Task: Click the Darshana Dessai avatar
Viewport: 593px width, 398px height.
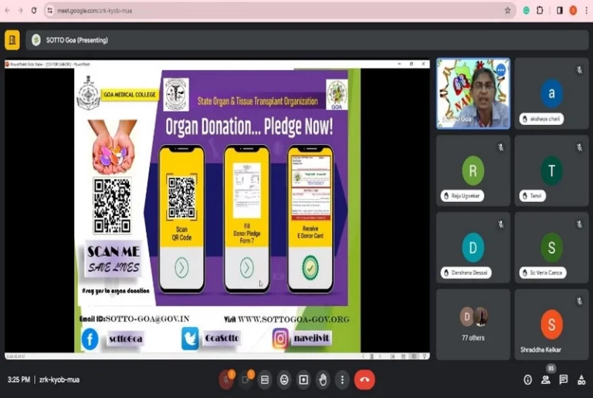Action: (473, 248)
